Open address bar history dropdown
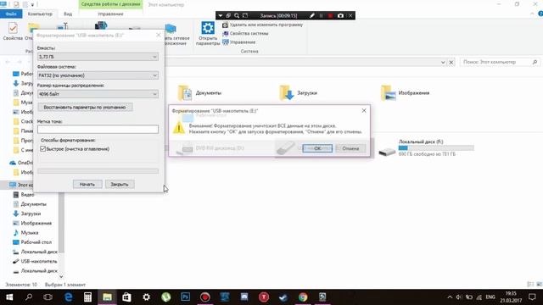 (443, 62)
